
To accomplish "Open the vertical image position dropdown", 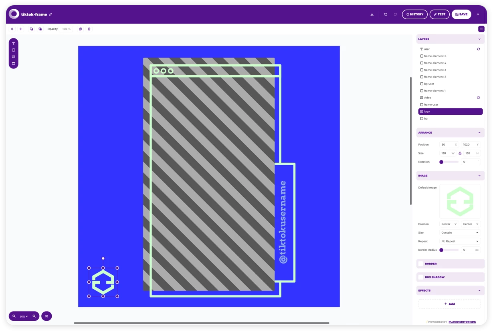I will 471,224.
